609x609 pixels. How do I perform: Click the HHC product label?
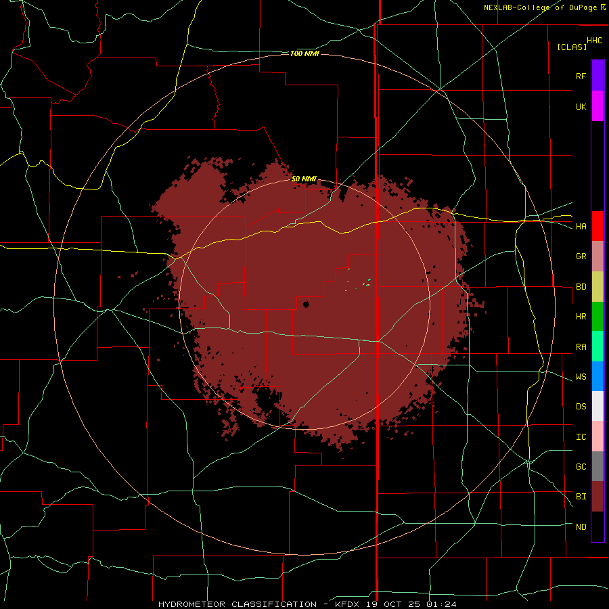595,41
